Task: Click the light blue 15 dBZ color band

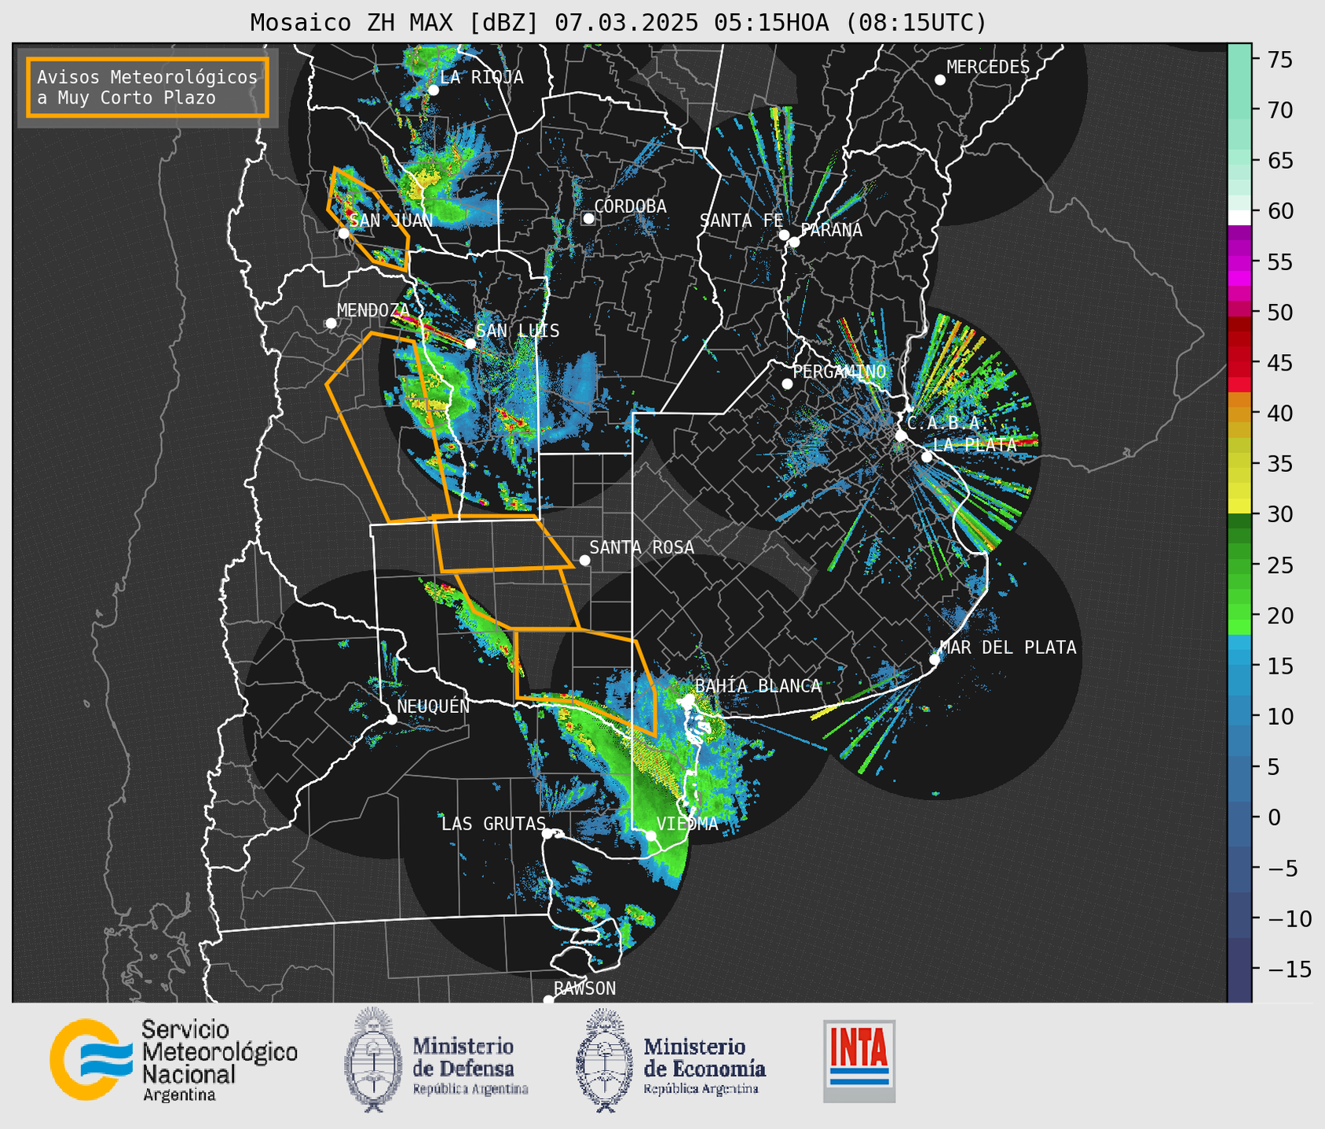Action: click(x=1239, y=666)
